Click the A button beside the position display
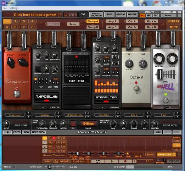 [x=134, y=161]
